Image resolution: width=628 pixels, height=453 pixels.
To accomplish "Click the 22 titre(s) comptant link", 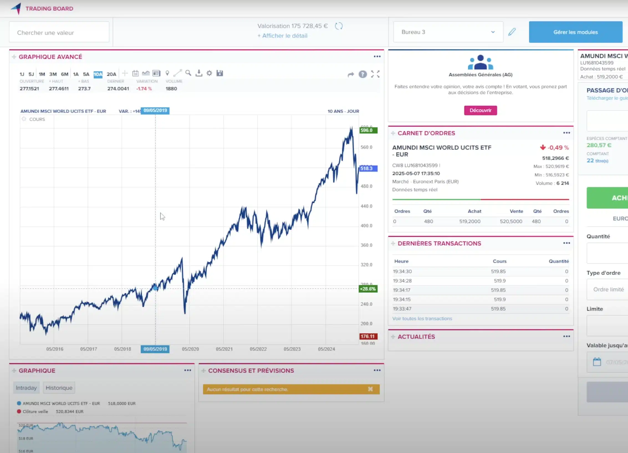I will tap(597, 161).
